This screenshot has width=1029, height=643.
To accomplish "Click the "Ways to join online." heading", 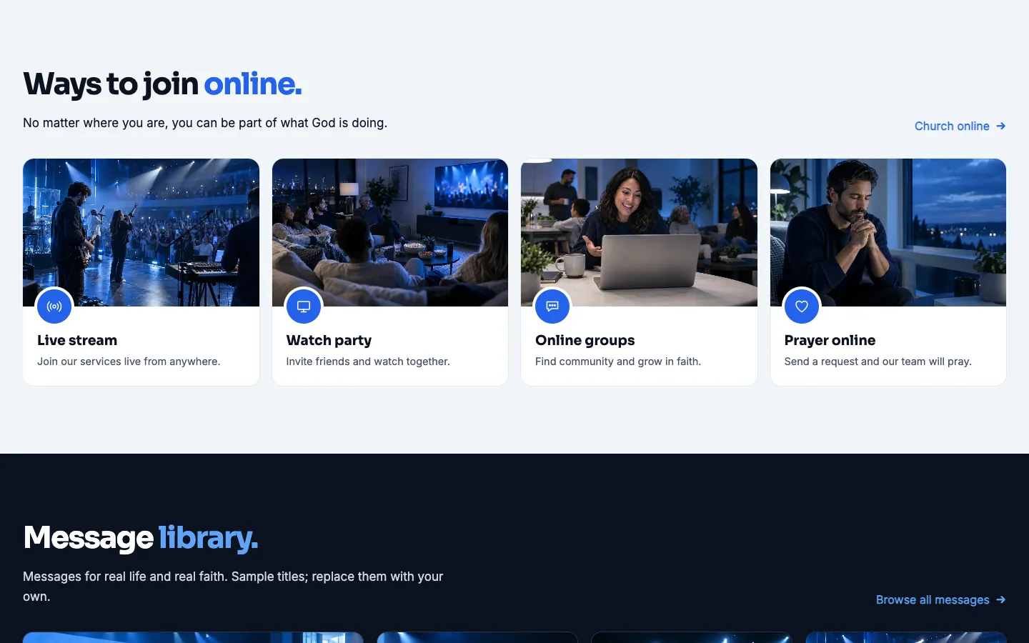I will pos(162,84).
